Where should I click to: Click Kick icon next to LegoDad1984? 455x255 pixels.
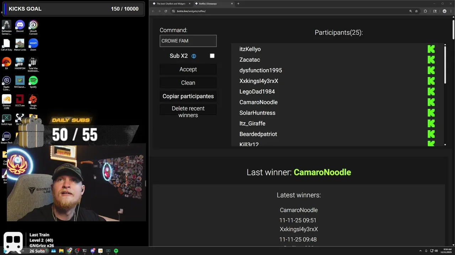(431, 92)
